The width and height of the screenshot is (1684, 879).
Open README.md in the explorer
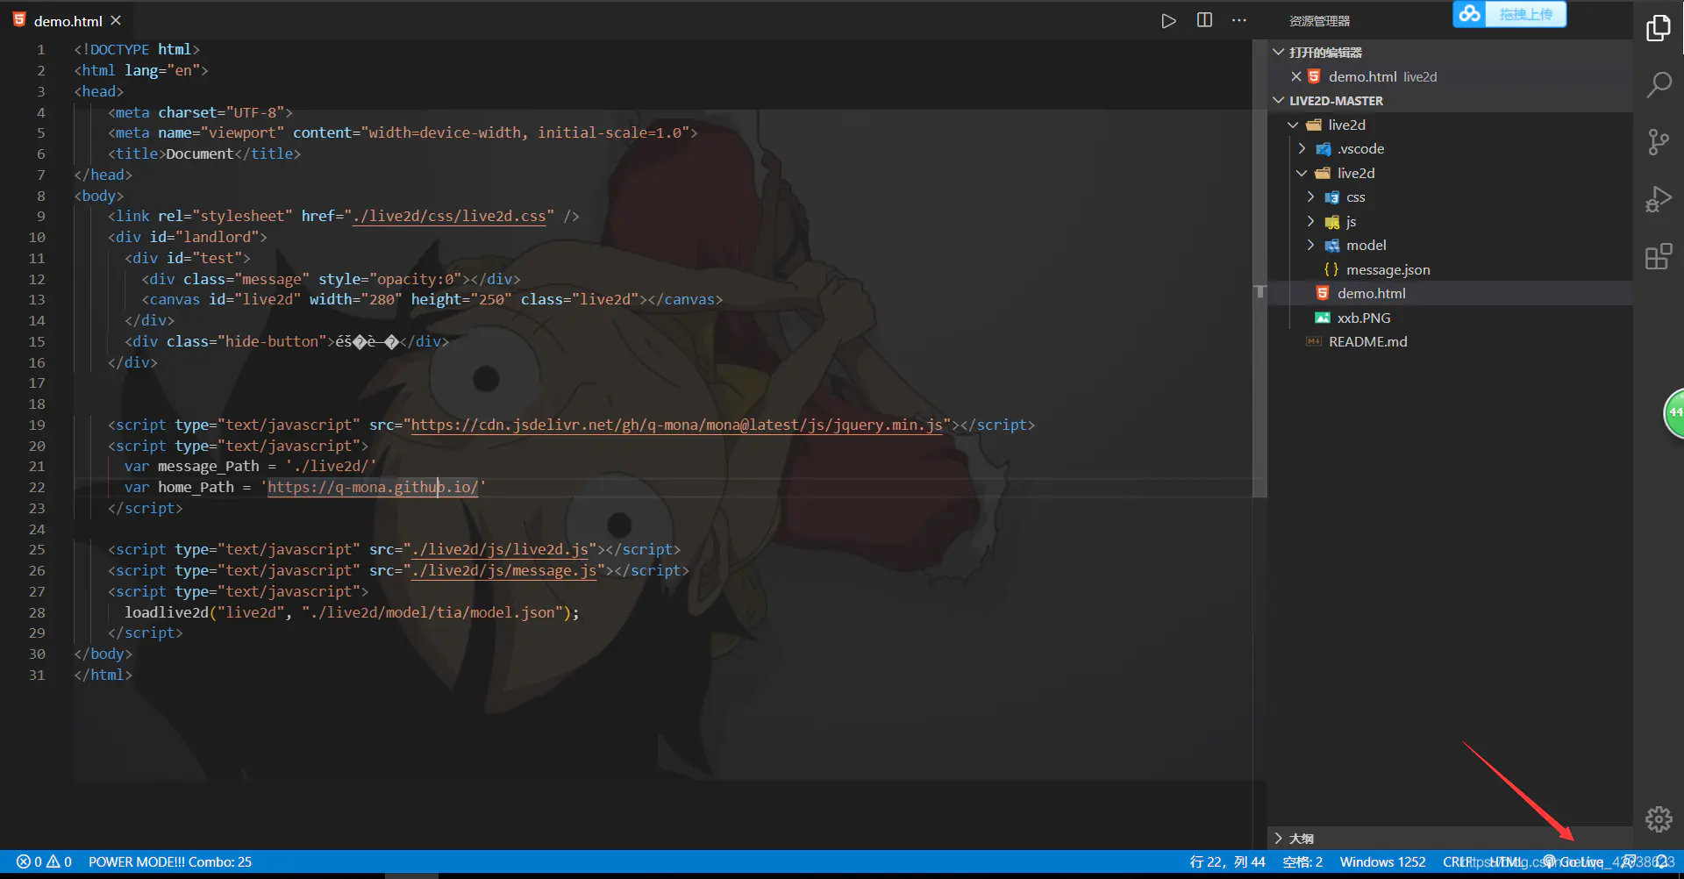coord(1450,341)
